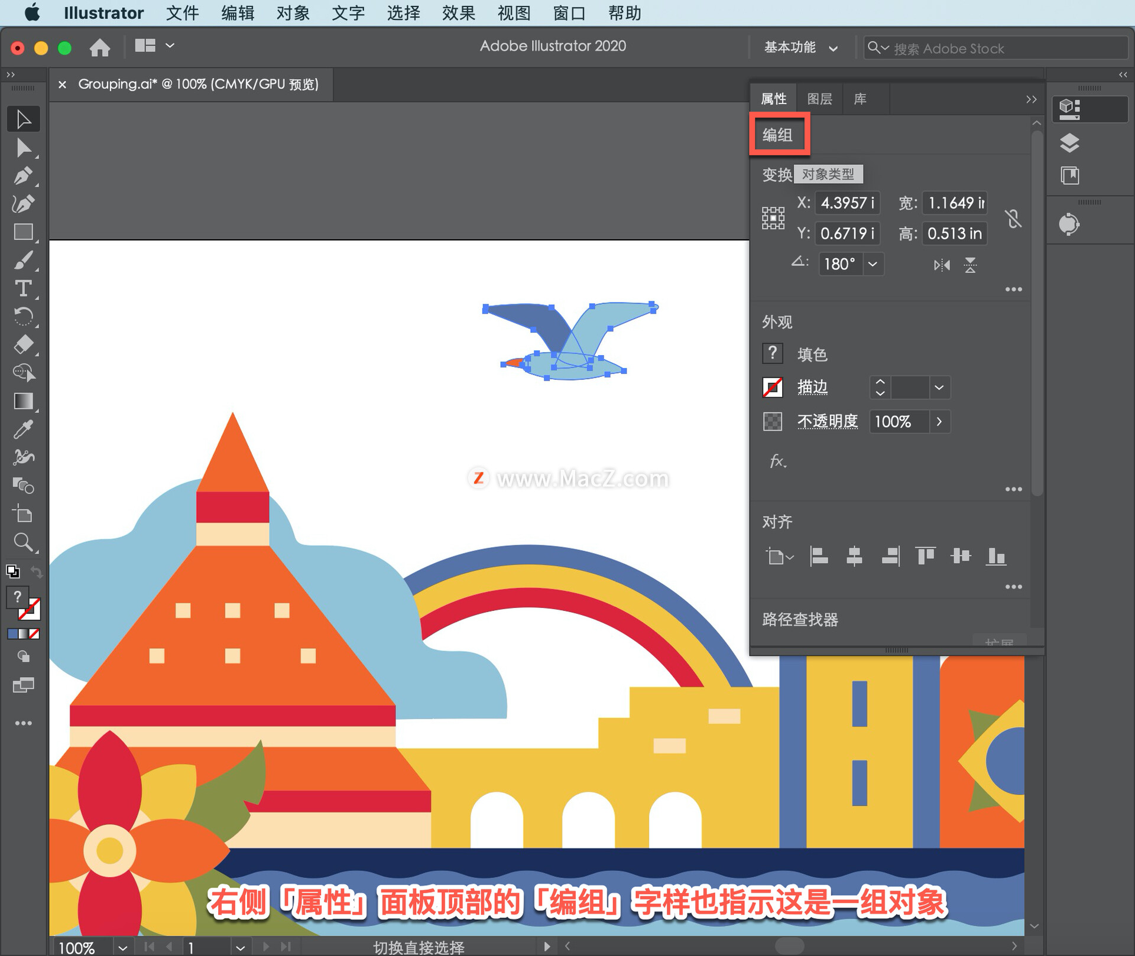Open the 窗口 menu

[569, 13]
